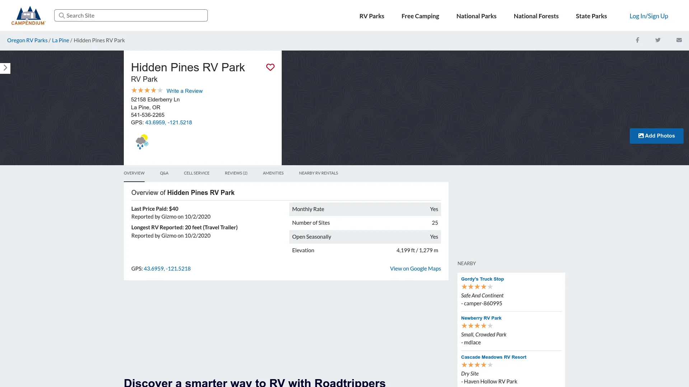Click View on Google Maps link
Viewport: 689px width, 387px height.
415,269
